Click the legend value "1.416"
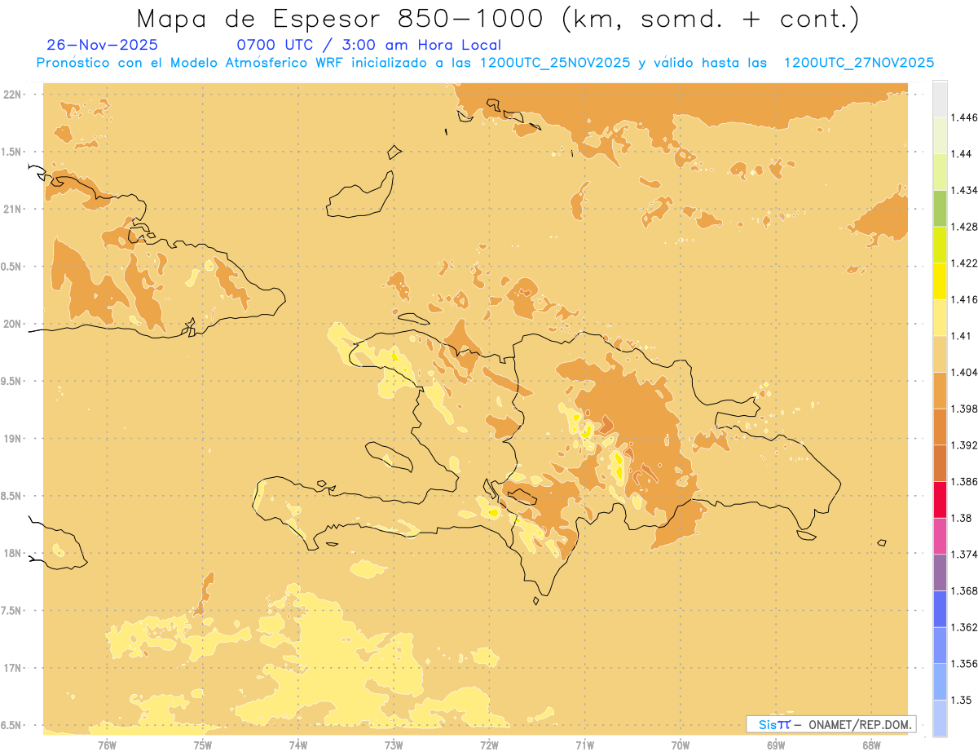Viewport: 978px width, 756px height. (963, 299)
